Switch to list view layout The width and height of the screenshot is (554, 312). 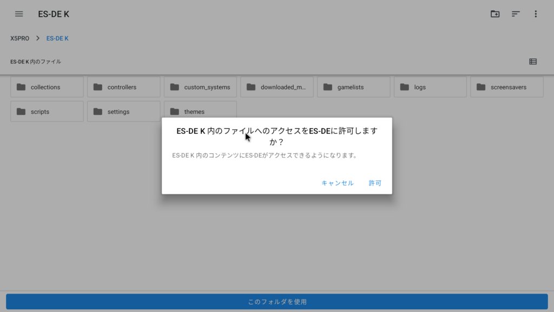coord(533,62)
